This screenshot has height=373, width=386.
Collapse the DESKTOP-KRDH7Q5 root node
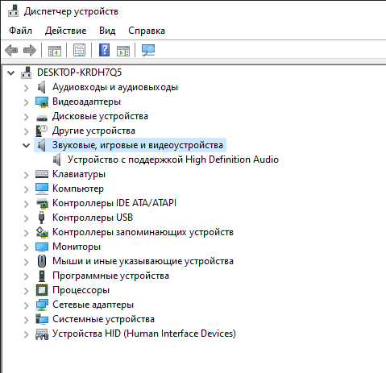pyautogui.click(x=11, y=73)
